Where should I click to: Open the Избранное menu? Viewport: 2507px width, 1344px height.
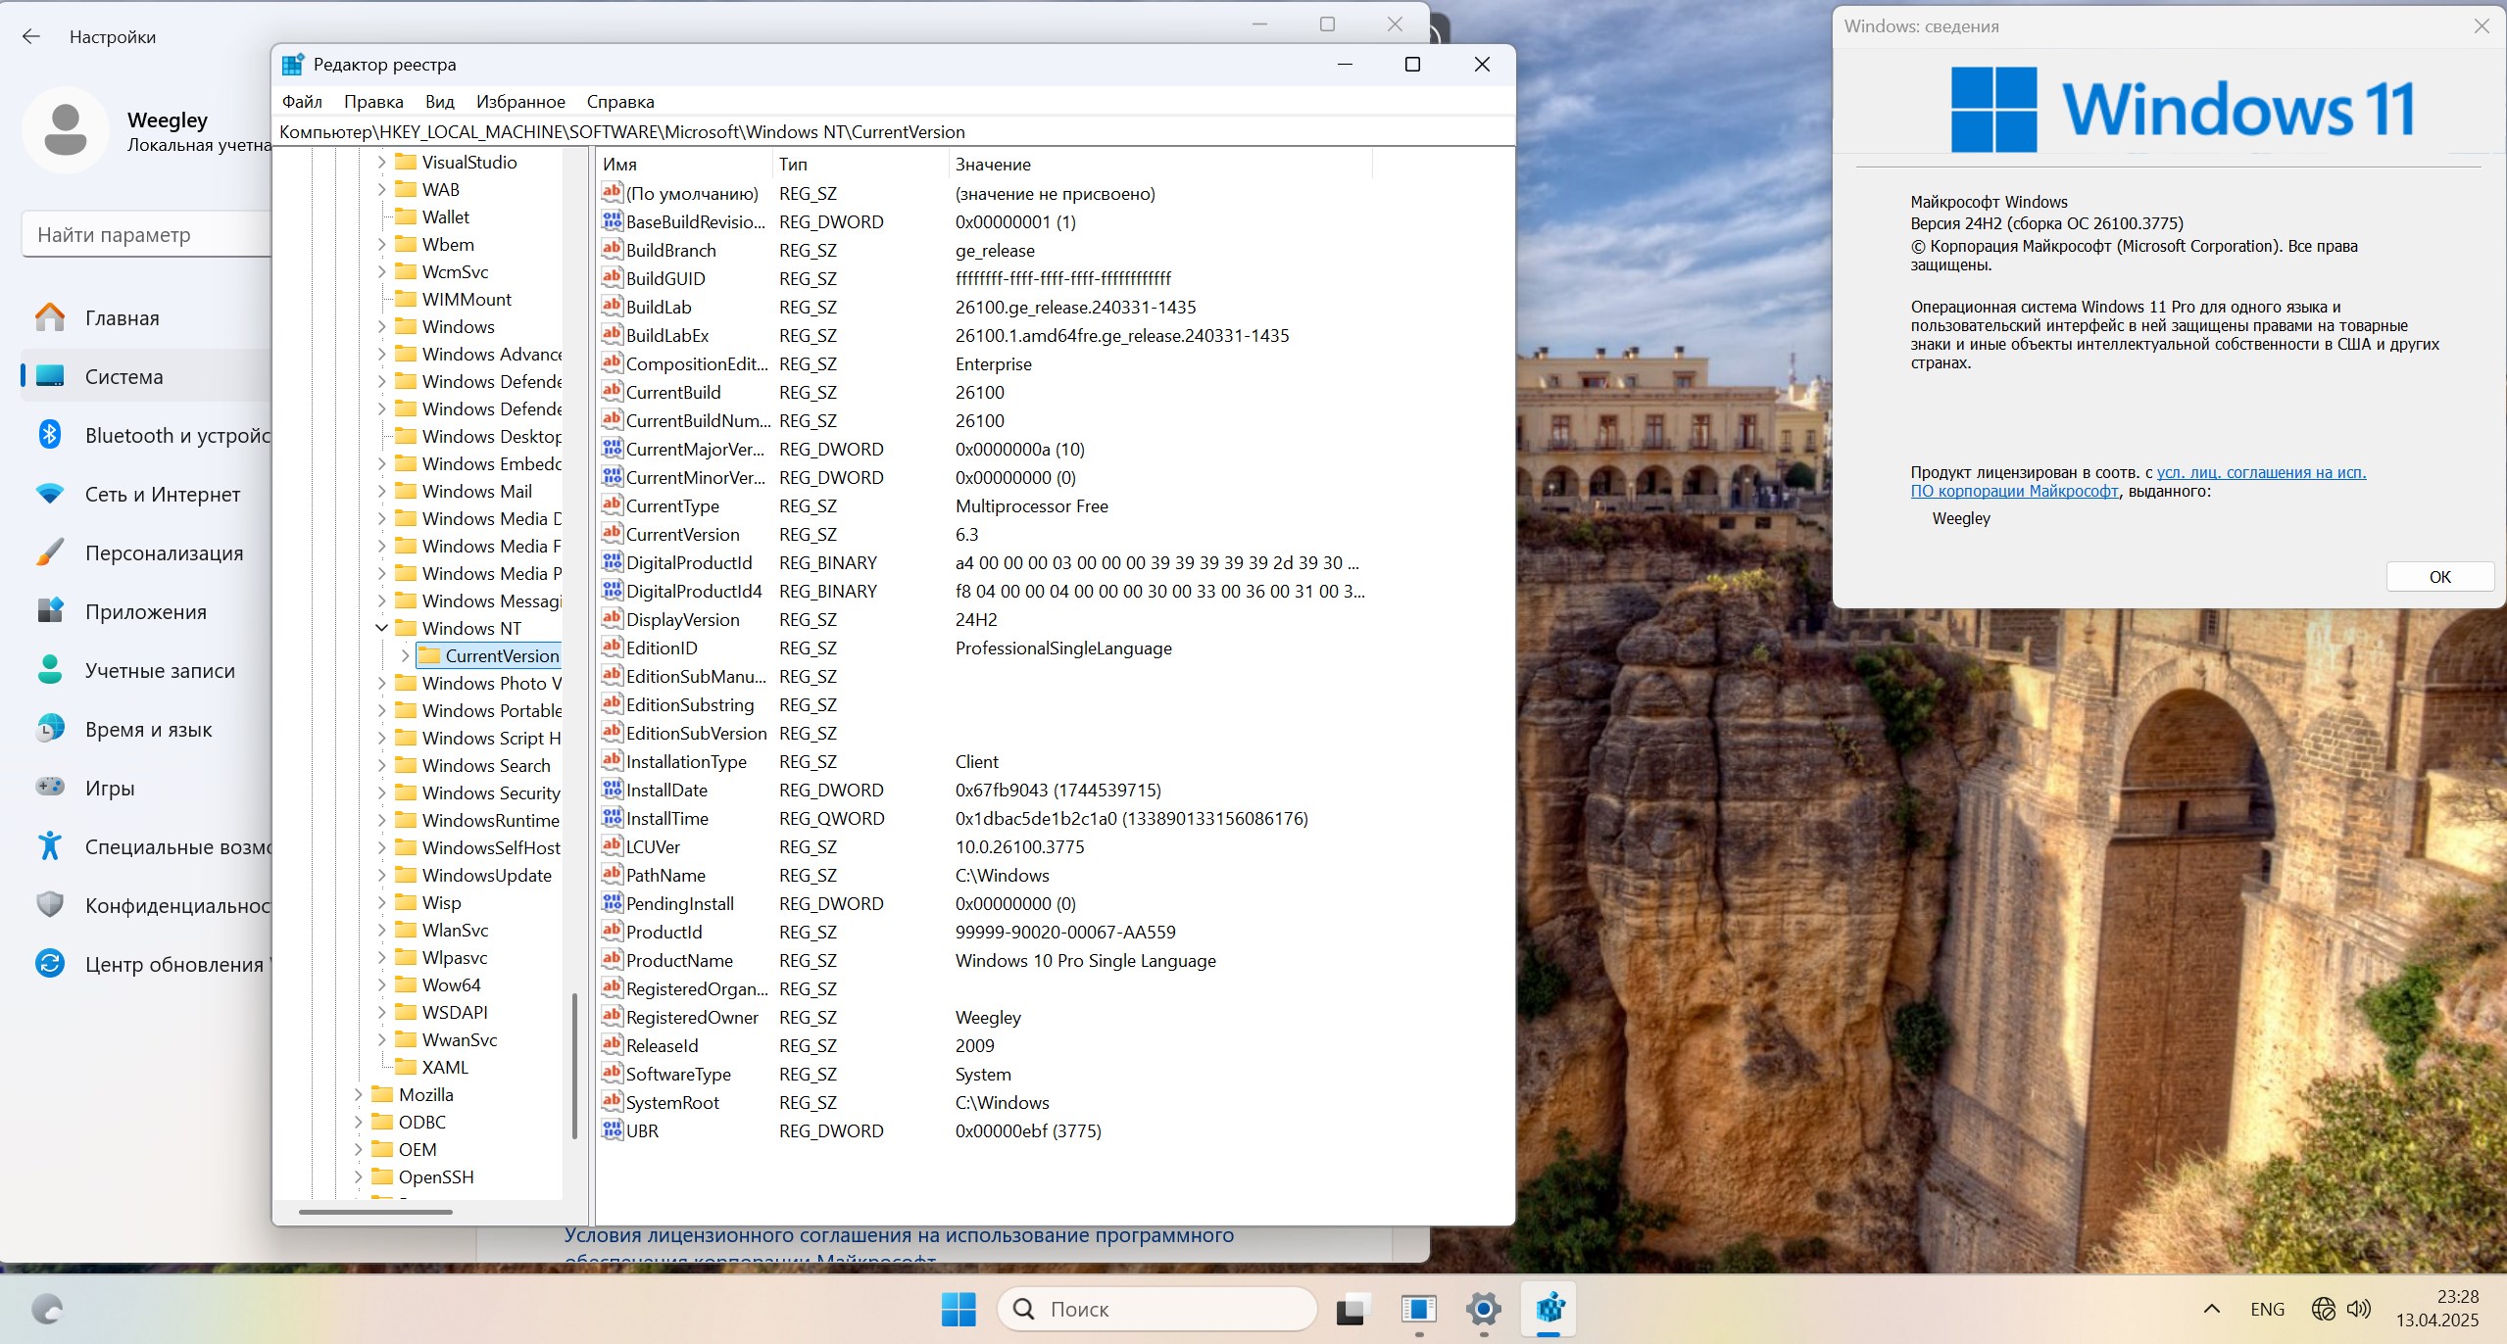(521, 101)
